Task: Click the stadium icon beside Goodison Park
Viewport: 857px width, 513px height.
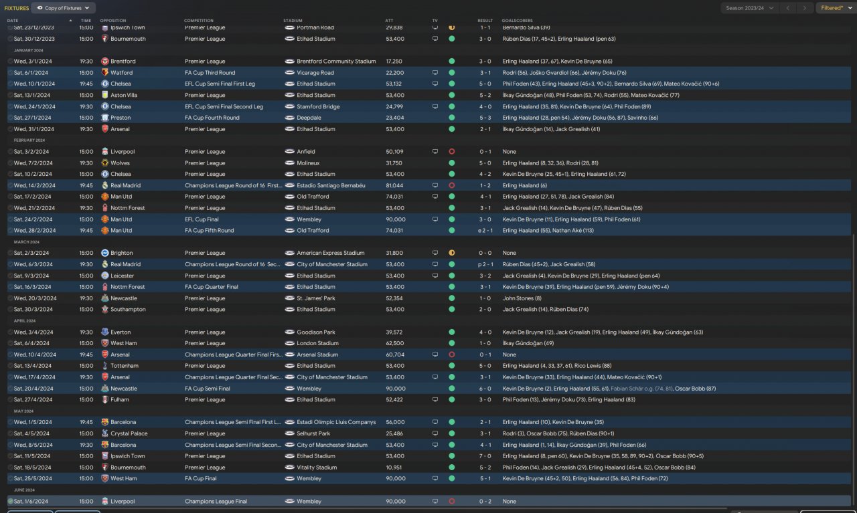Action: [x=289, y=332]
